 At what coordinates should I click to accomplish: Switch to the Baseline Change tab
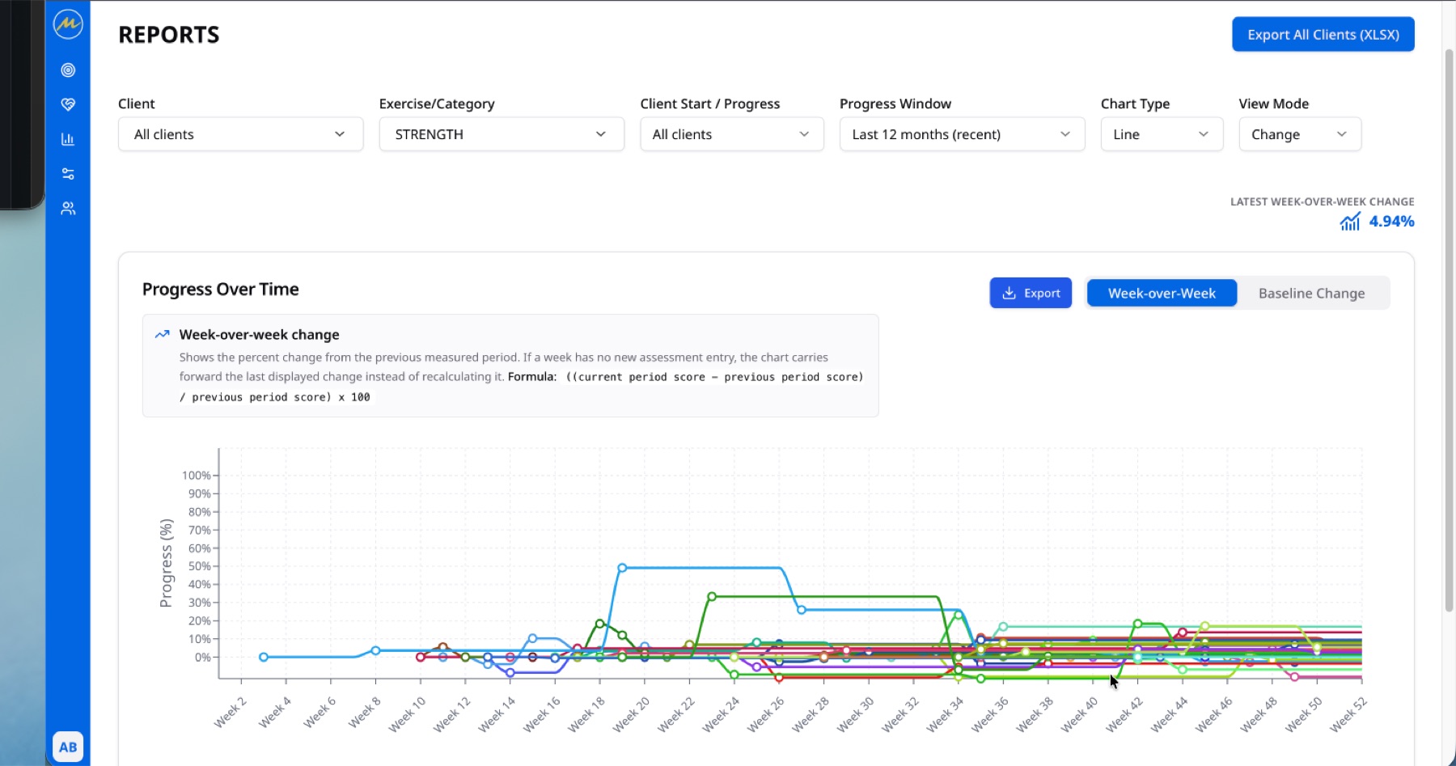point(1311,293)
